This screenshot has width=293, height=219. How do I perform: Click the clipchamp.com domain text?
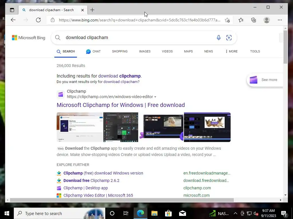click(x=197, y=188)
